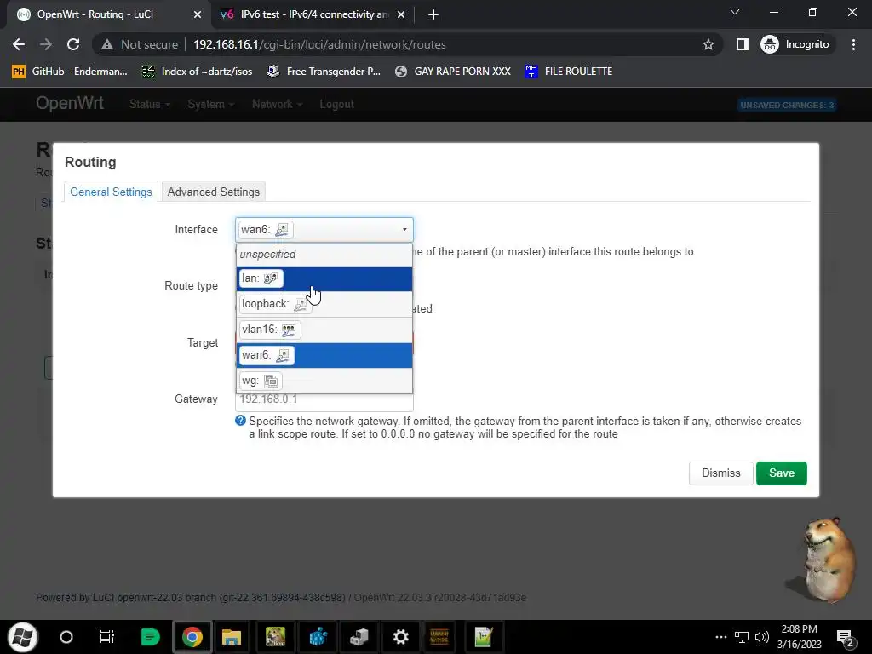Open the System menu in OpenWrt
Screen dimensions: 872x654
pyautogui.click(x=210, y=105)
